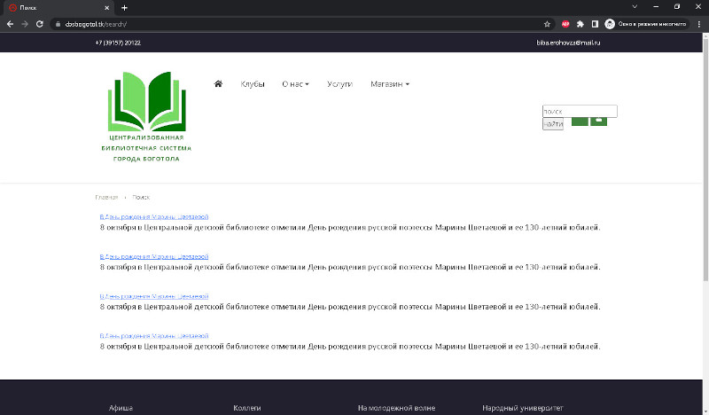Open the Chrome three-dot menu
This screenshot has width=709, height=415.
699,24
